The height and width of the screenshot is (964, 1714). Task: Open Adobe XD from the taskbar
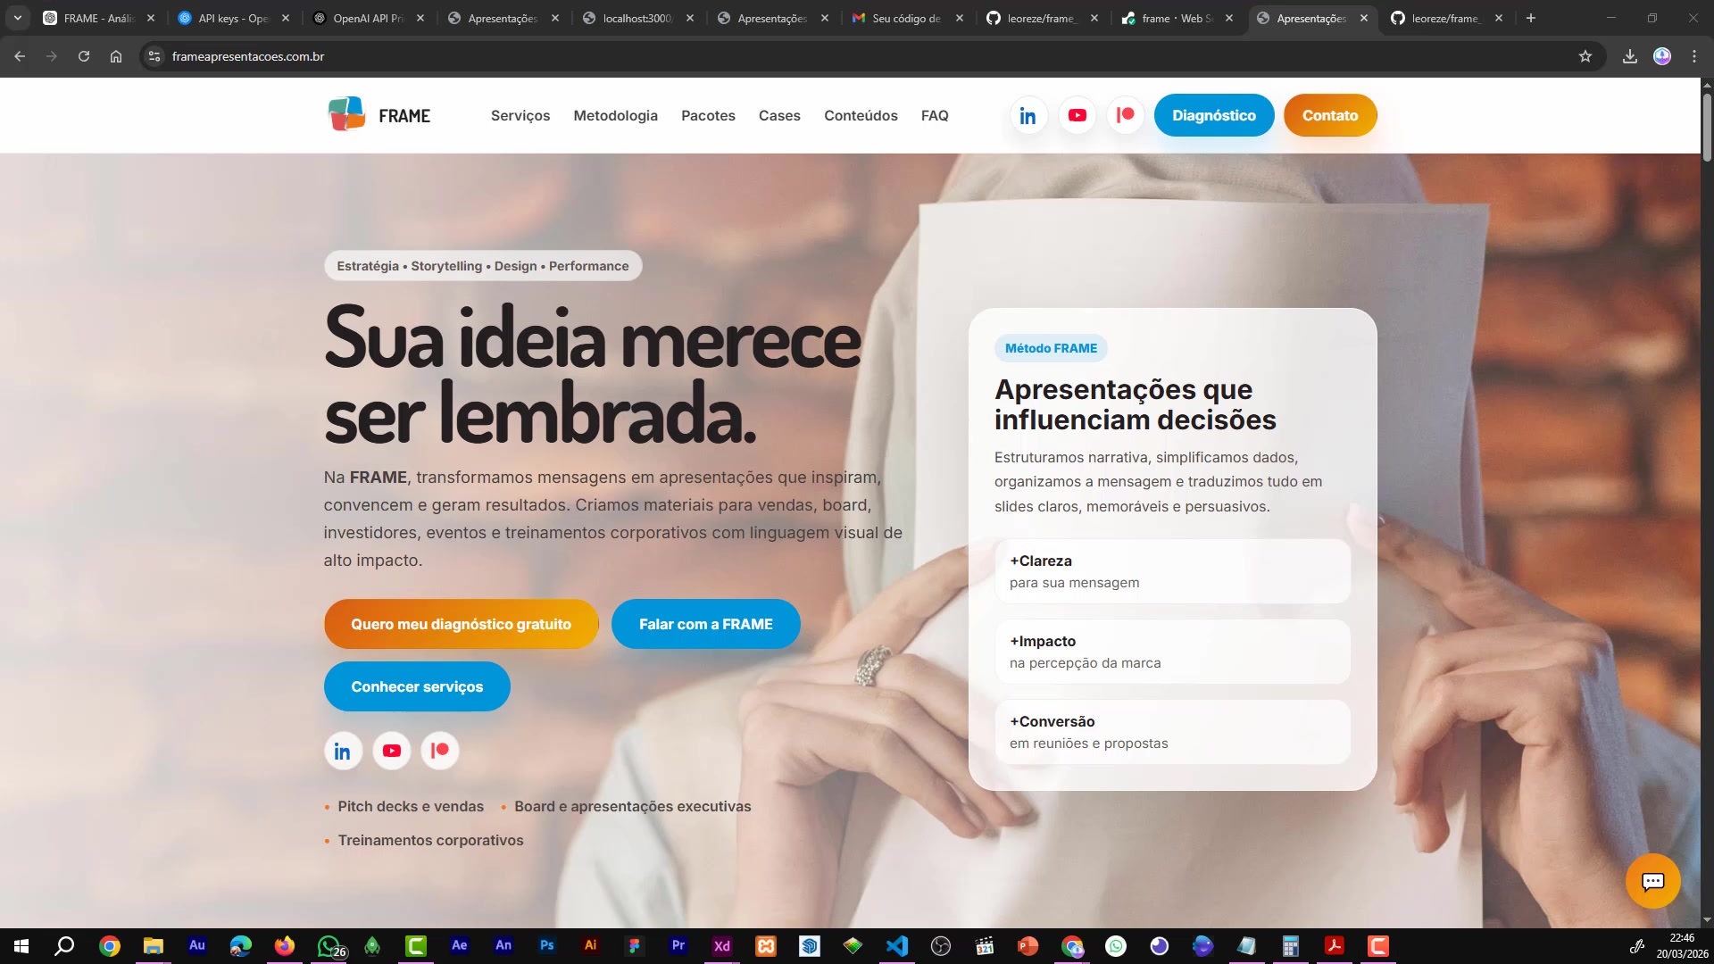[722, 946]
